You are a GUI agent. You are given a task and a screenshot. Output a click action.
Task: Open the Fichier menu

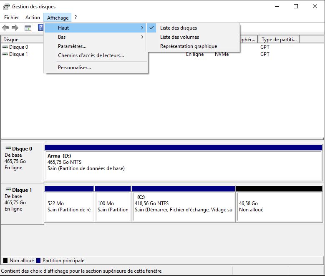11,18
